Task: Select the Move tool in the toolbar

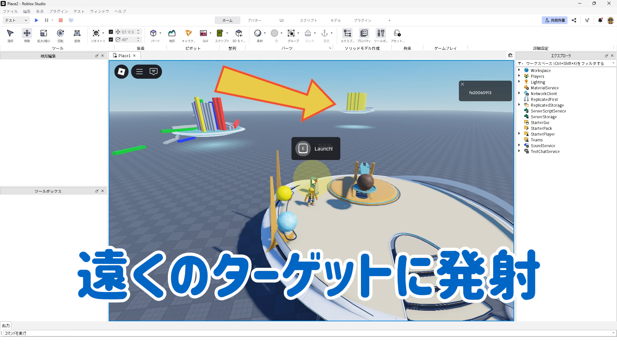Action: pos(27,33)
